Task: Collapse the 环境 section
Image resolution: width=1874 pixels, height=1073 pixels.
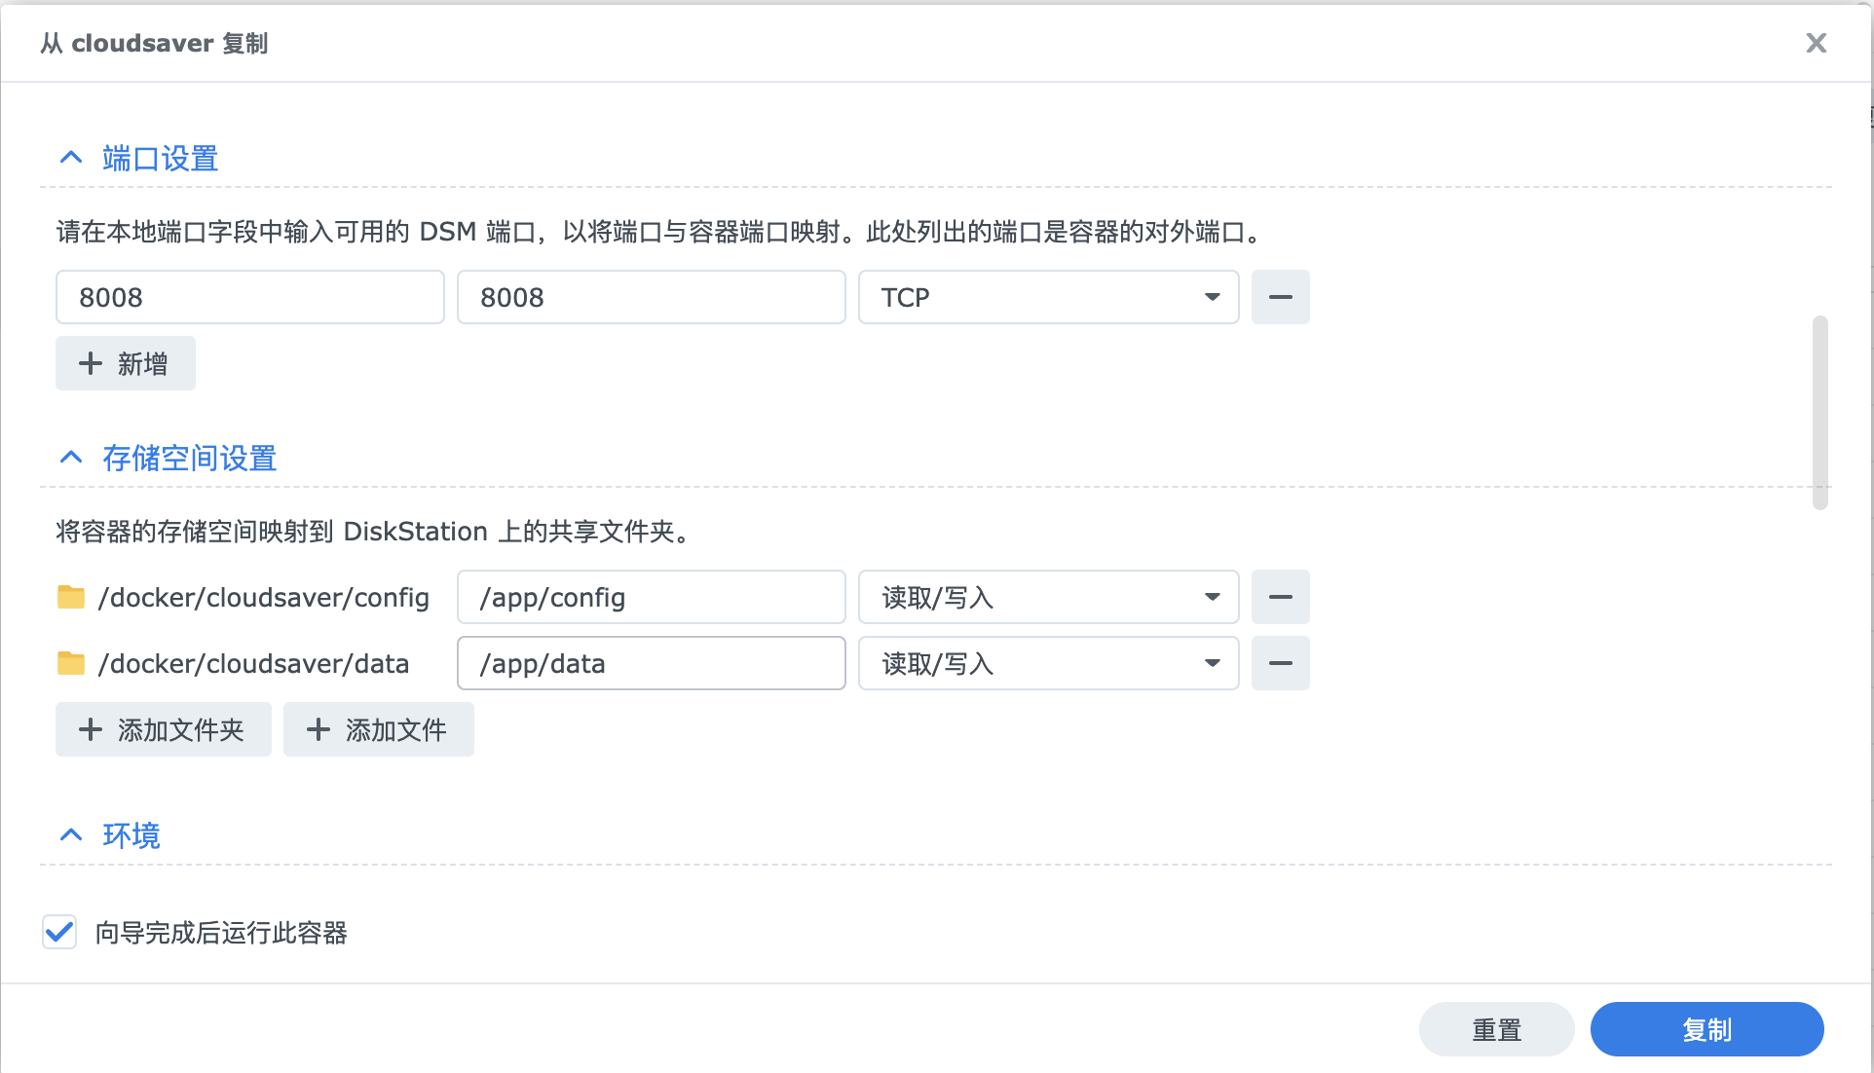Action: [71, 835]
